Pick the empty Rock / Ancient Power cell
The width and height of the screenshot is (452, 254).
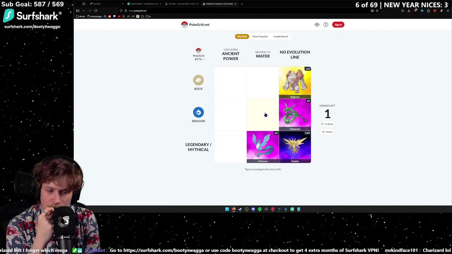(x=231, y=83)
